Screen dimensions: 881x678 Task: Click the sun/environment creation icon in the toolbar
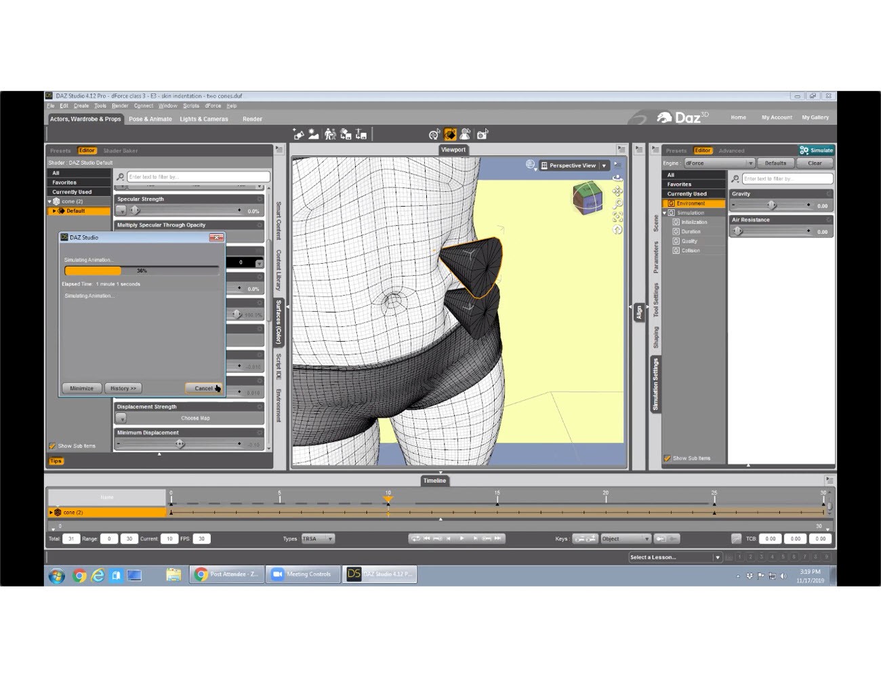312,134
